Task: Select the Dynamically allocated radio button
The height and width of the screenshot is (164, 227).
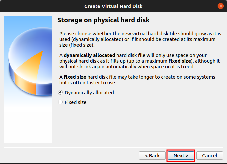Action: [x=60, y=93]
